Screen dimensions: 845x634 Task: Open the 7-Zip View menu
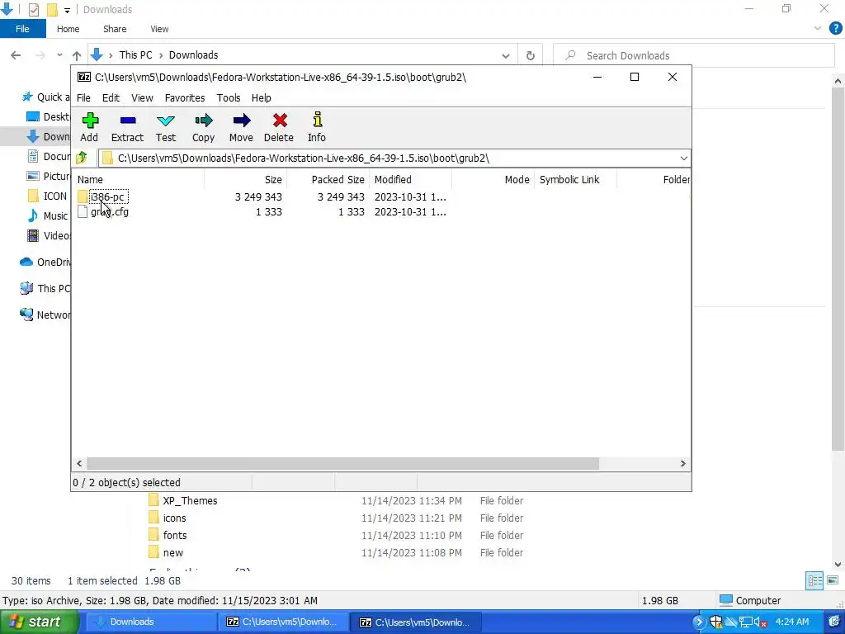pos(142,97)
